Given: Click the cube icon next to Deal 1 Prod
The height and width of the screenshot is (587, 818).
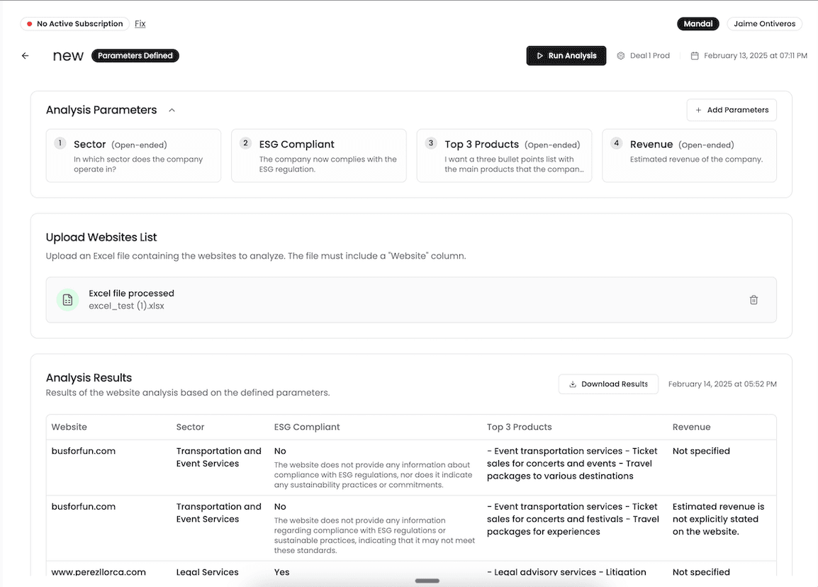Looking at the screenshot, I should 621,56.
